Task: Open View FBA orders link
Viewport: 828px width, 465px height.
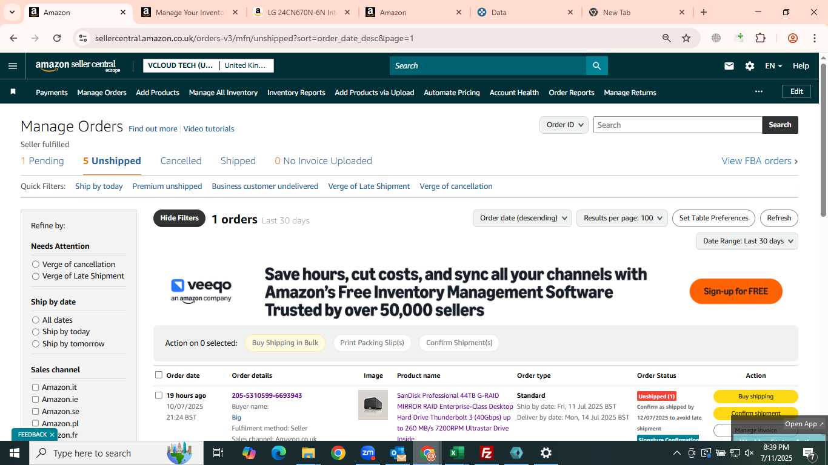Action: [760, 161]
